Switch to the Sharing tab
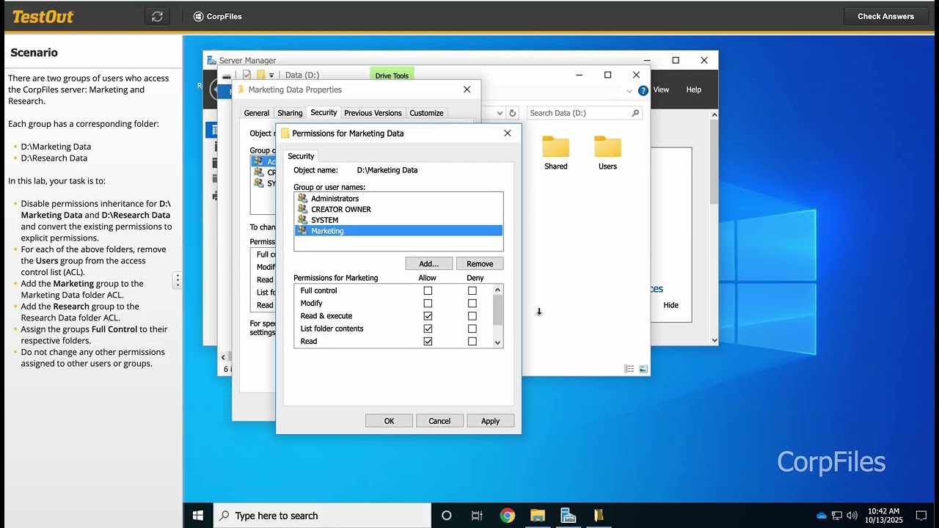Image resolution: width=939 pixels, height=528 pixels. click(x=290, y=113)
